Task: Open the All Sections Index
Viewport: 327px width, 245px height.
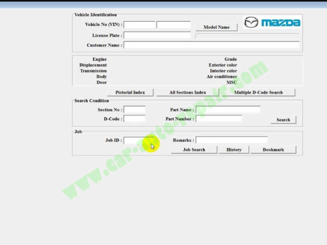Action: (x=188, y=92)
